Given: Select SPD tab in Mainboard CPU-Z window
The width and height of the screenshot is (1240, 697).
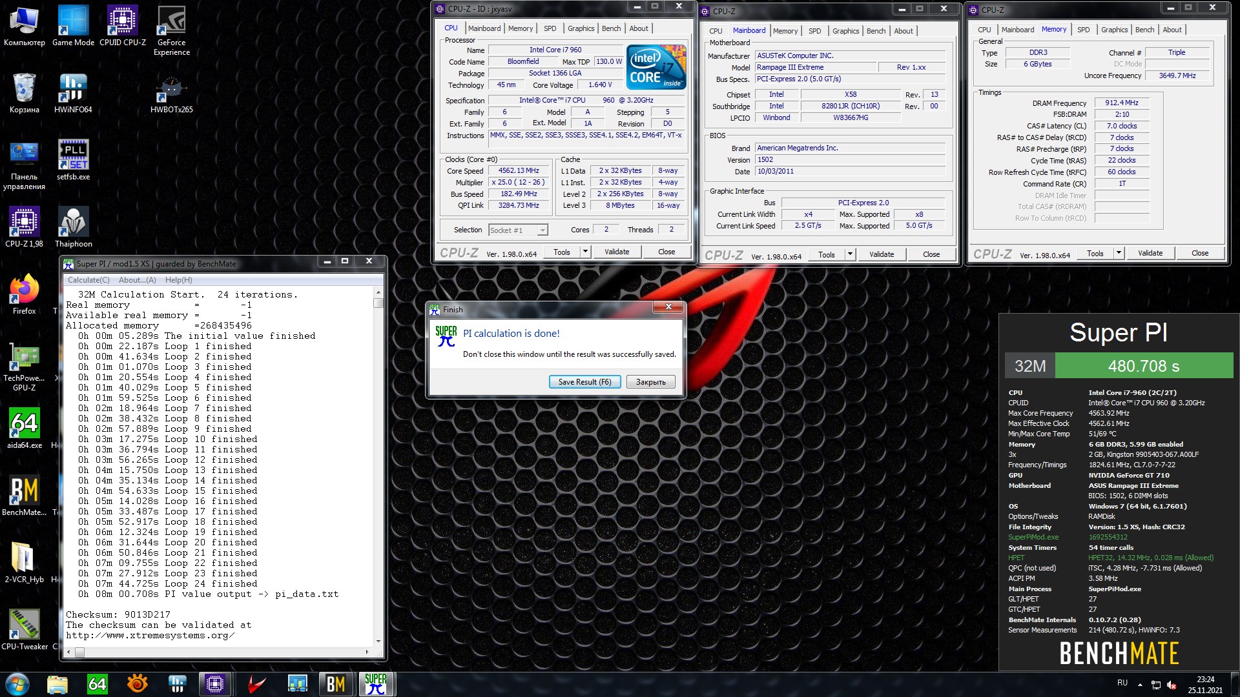Looking at the screenshot, I should point(815,31).
